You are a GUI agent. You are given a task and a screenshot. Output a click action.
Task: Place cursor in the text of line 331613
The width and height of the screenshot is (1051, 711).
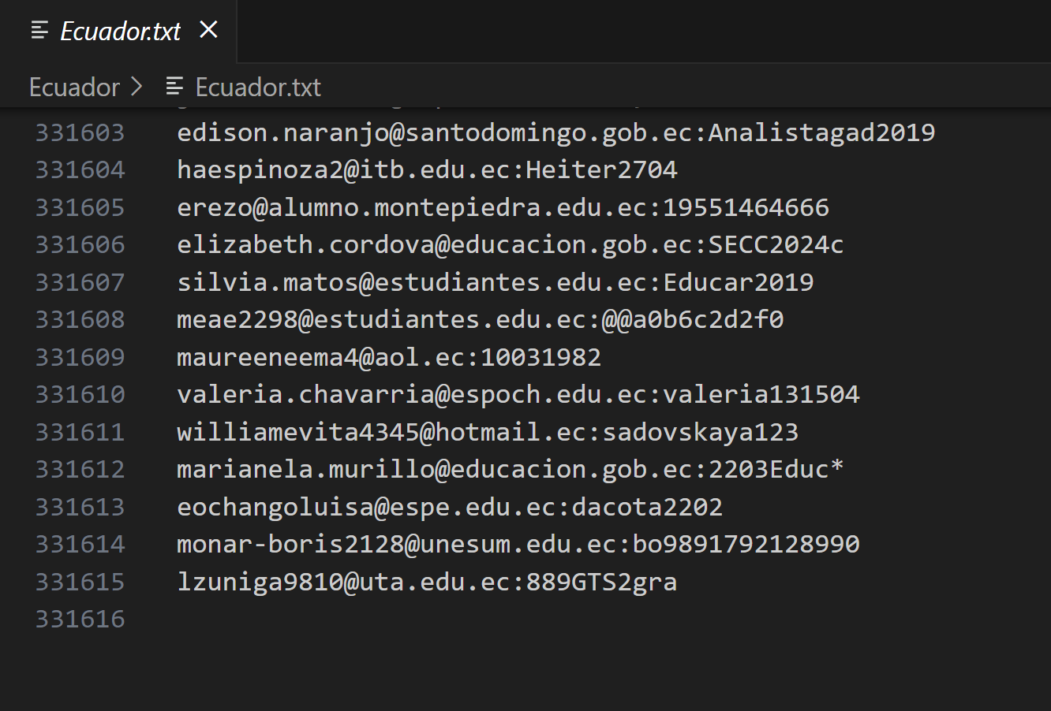click(x=449, y=507)
